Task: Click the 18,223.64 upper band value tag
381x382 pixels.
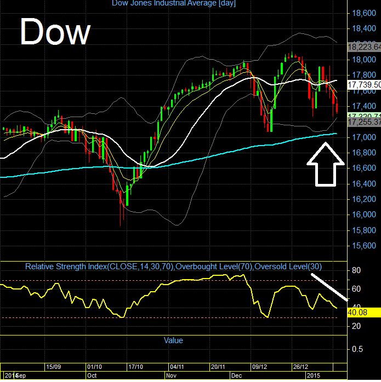Action: coord(364,47)
